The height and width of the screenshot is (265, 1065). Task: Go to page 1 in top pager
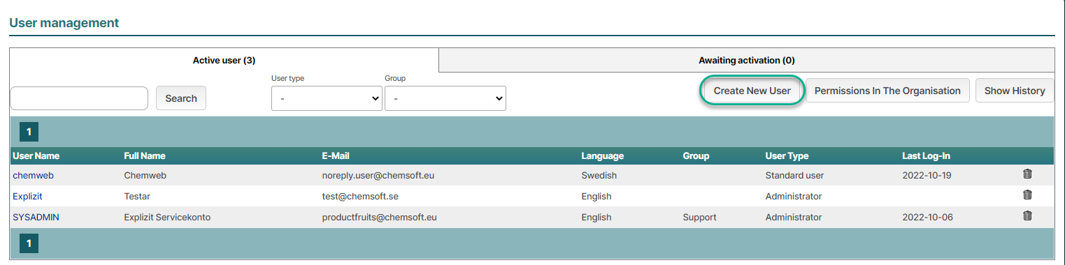pos(29,132)
